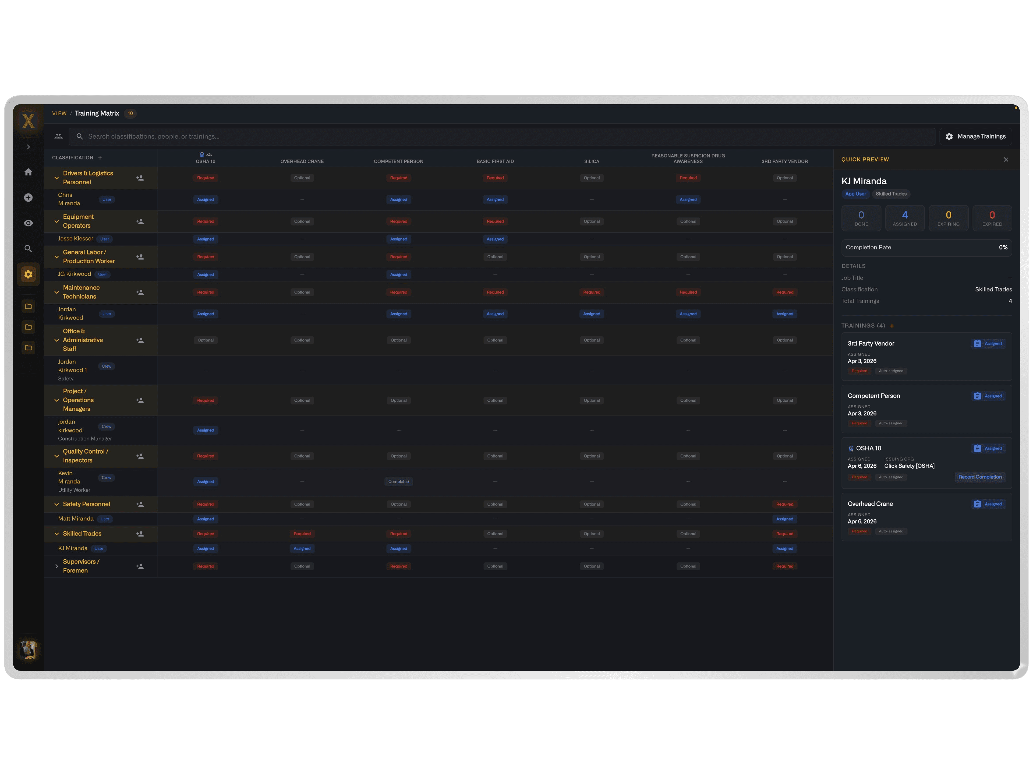
Task: Click the user avatar at sidebar bottom
Action: click(x=29, y=650)
